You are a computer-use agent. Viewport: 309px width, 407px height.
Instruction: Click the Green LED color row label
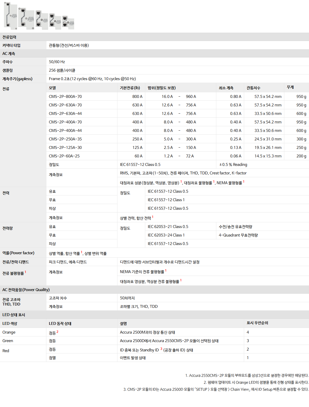point(8,341)
